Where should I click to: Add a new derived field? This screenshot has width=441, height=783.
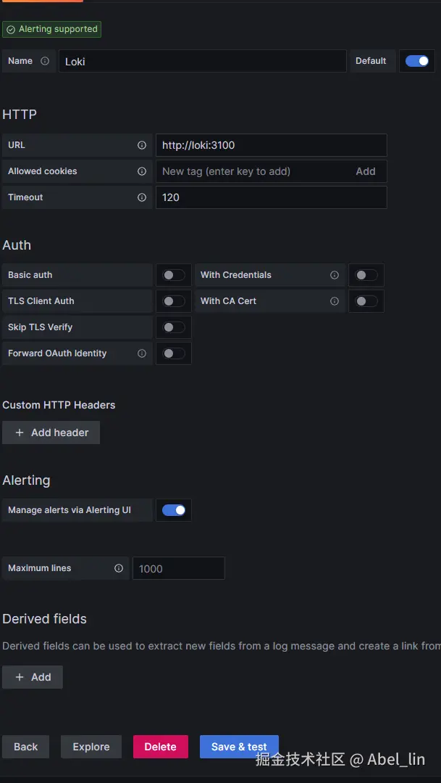(33, 677)
